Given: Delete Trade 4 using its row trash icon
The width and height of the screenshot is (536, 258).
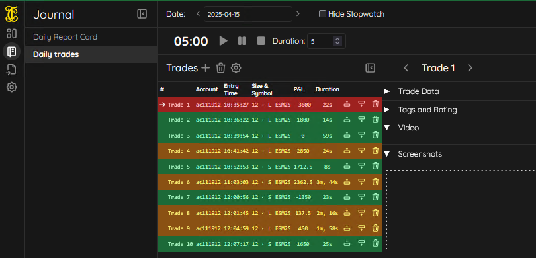Looking at the screenshot, I should point(375,151).
